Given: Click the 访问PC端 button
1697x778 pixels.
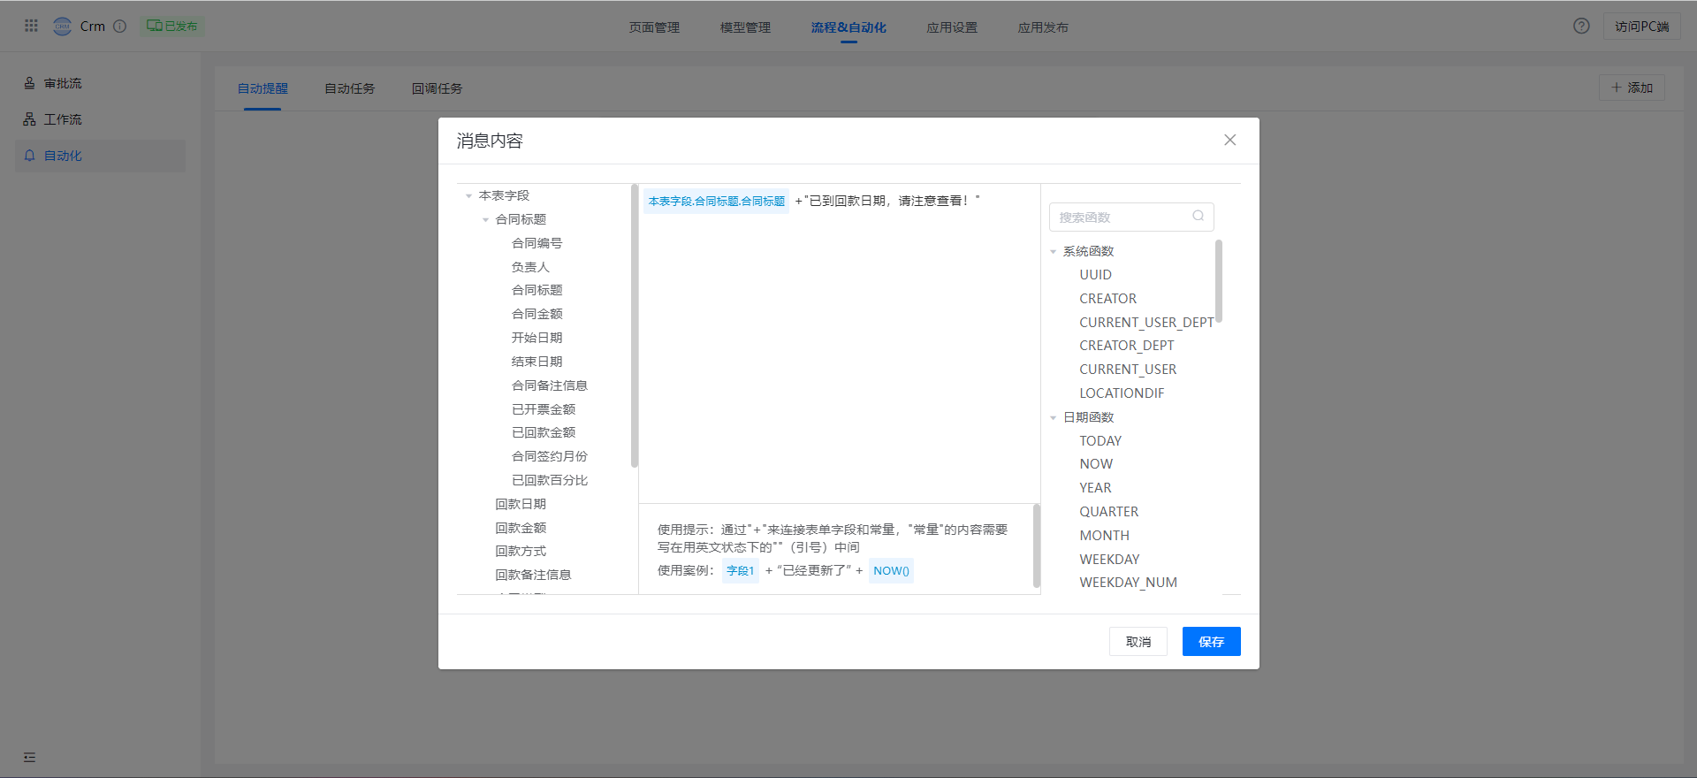Looking at the screenshot, I should [x=1641, y=27].
